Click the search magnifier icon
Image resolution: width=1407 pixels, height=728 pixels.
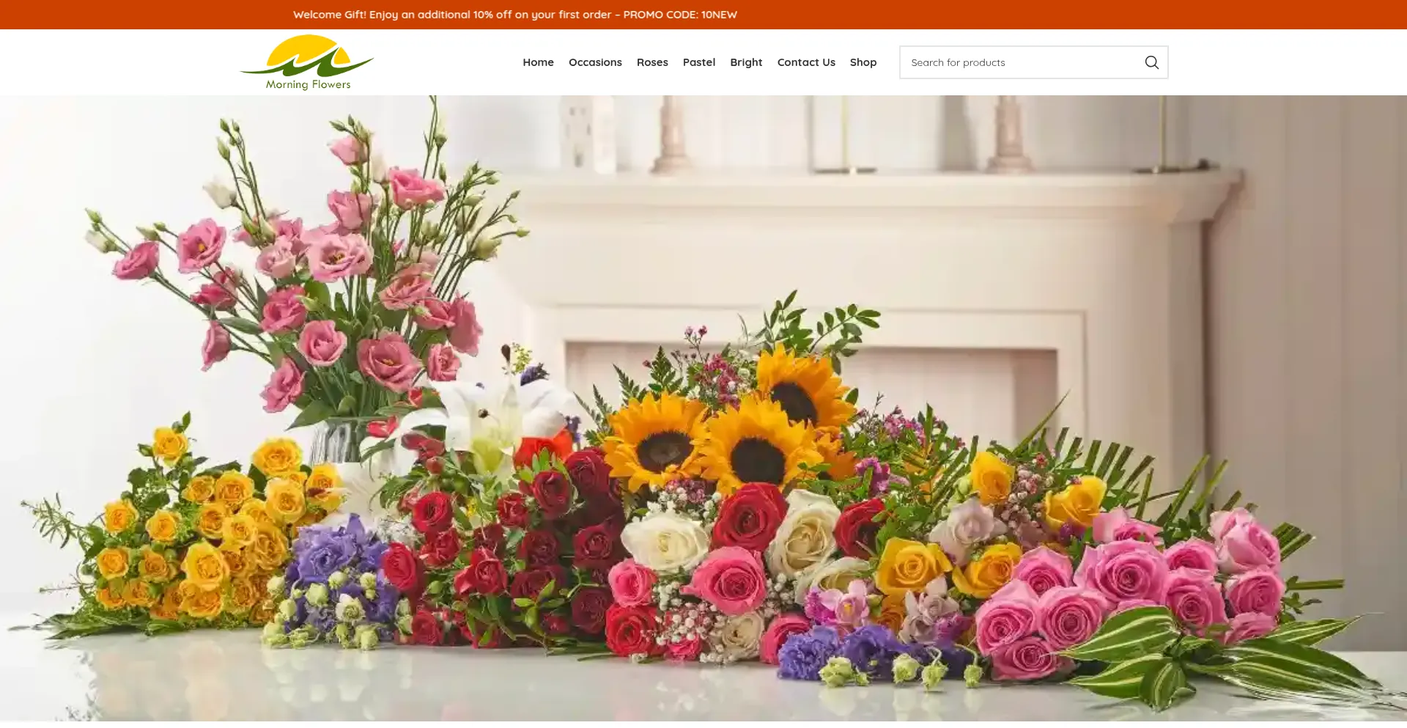point(1151,62)
